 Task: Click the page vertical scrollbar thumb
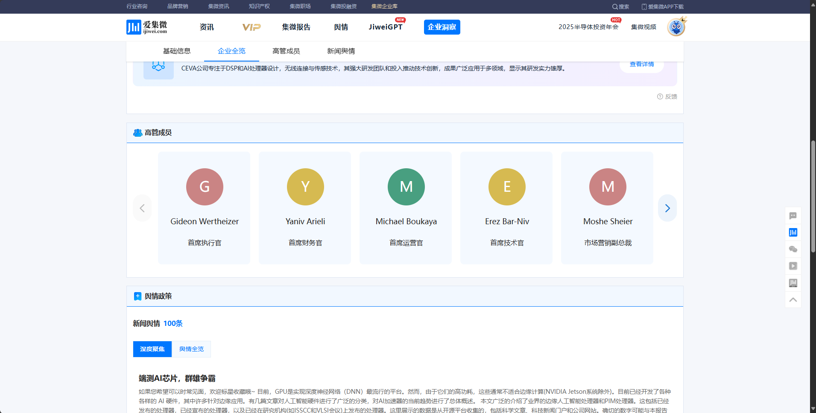pos(813,196)
